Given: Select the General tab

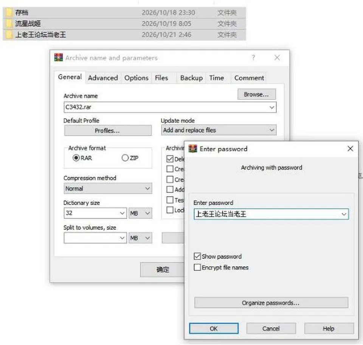Looking at the screenshot, I should click(70, 77).
